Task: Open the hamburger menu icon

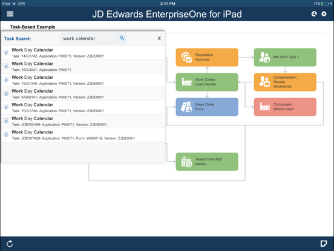Action: (10, 14)
